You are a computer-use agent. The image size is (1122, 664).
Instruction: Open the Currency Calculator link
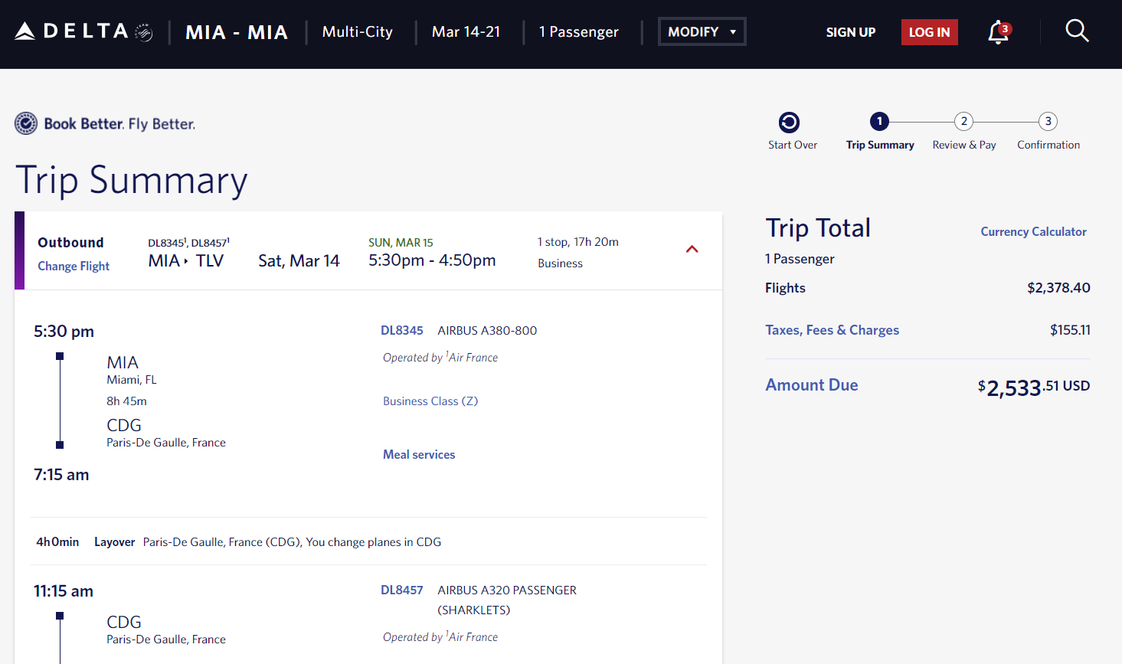(x=1033, y=231)
